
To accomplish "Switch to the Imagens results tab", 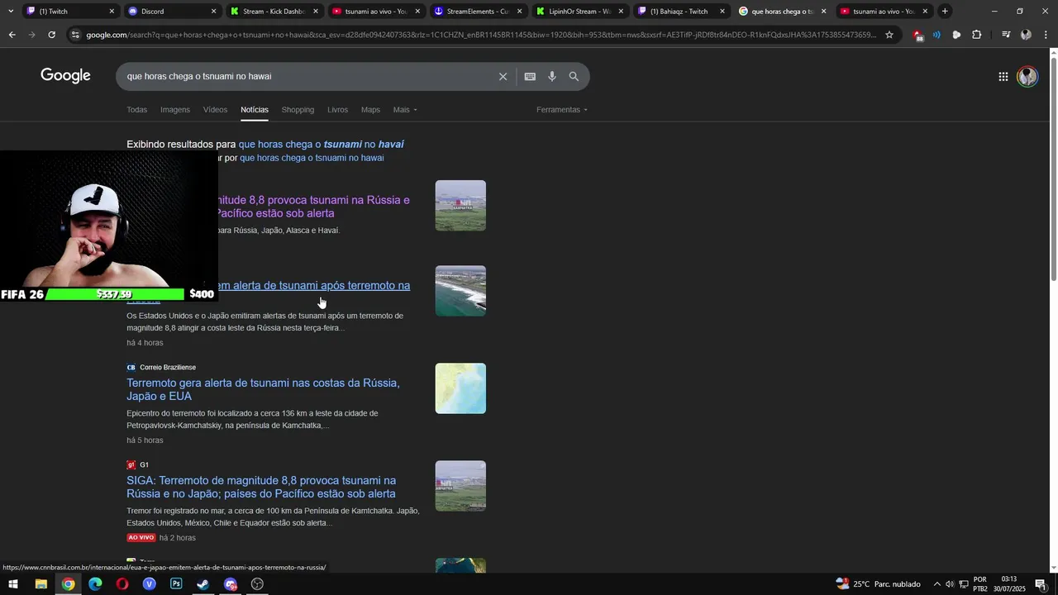I will pos(175,110).
